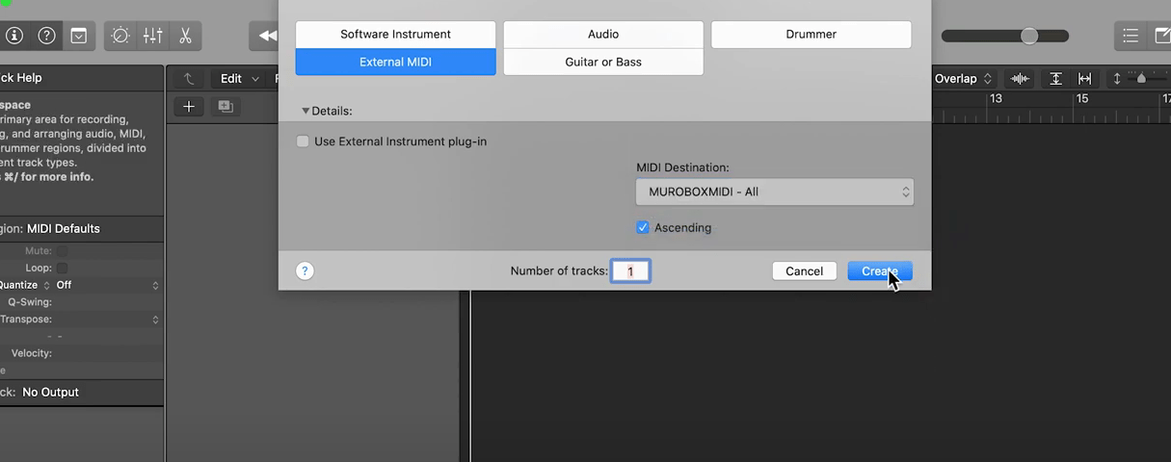Adjust the master volume slider knob
Image resolution: width=1171 pixels, height=462 pixels.
pyautogui.click(x=1029, y=36)
